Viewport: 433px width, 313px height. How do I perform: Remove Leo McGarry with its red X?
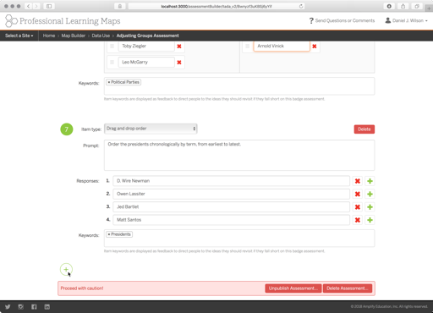(179, 63)
